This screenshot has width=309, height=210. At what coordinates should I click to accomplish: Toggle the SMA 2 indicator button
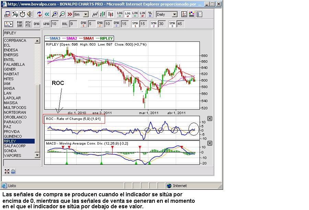tap(153, 24)
